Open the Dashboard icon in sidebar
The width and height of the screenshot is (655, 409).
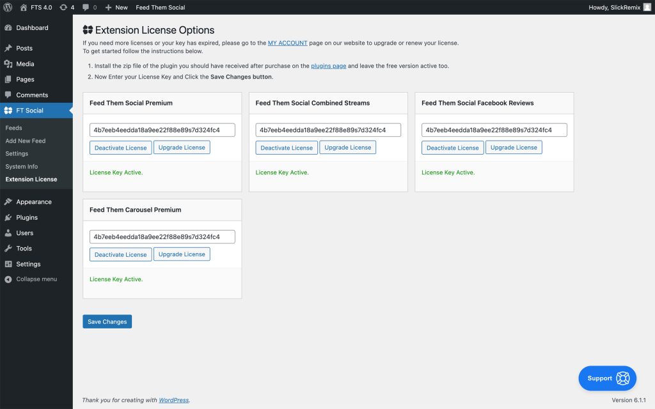click(x=8, y=27)
